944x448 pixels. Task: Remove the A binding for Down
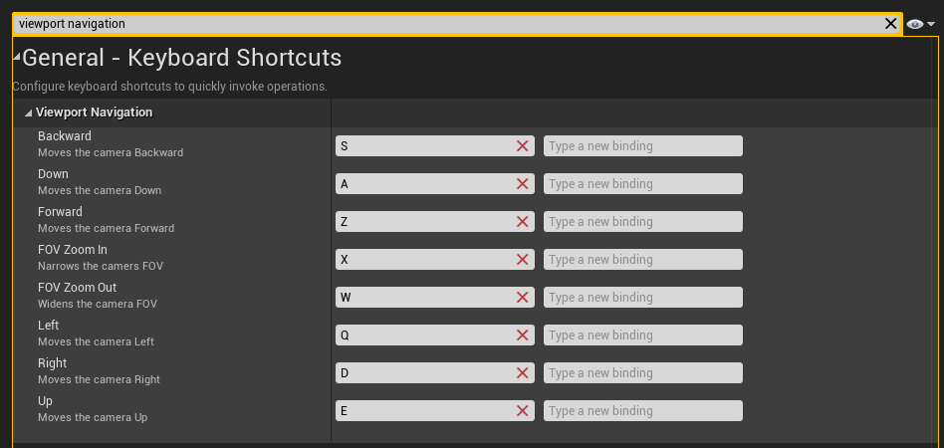pyautogui.click(x=522, y=184)
